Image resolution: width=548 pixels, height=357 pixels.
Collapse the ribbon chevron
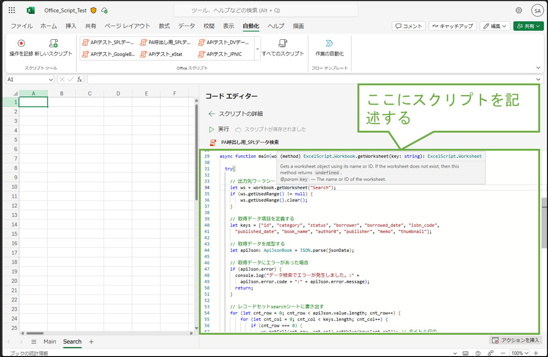pos(538,68)
